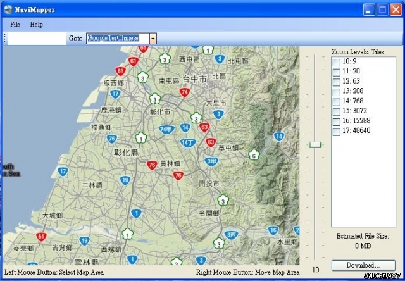Click the blue 16 route marker
The height and width of the screenshot is (281, 405).
click(x=273, y=230)
